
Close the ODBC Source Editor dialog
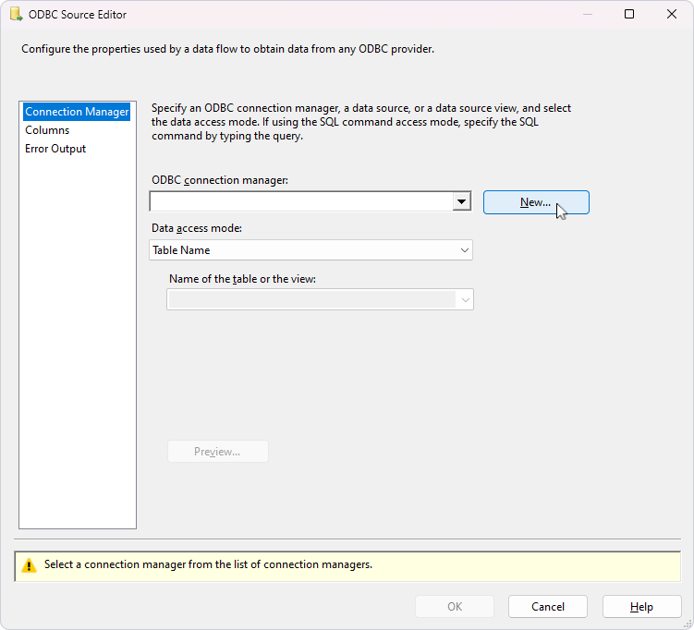[672, 15]
